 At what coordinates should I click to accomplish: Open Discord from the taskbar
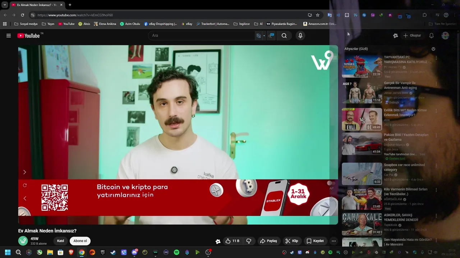(134, 252)
